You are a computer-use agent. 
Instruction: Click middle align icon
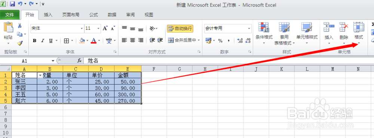point(132,29)
